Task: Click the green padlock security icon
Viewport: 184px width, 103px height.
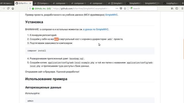Action: click(x=33, y=8)
